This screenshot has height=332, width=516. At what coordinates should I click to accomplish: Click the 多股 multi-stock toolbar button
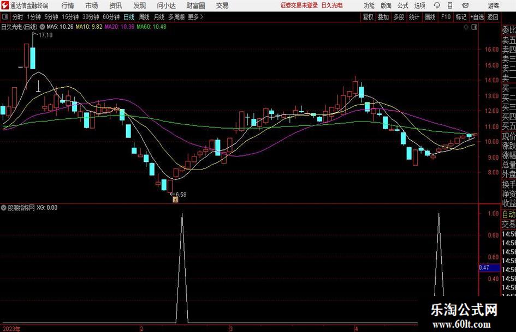(399, 17)
